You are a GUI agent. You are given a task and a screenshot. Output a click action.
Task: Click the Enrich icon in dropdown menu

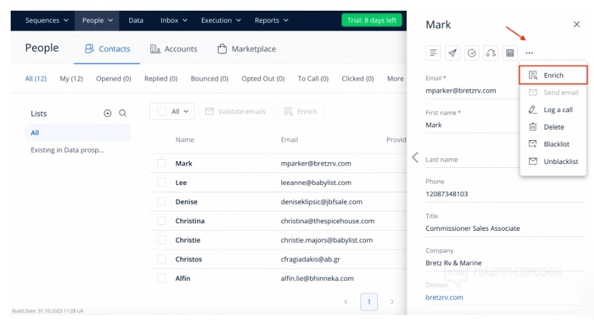click(533, 75)
